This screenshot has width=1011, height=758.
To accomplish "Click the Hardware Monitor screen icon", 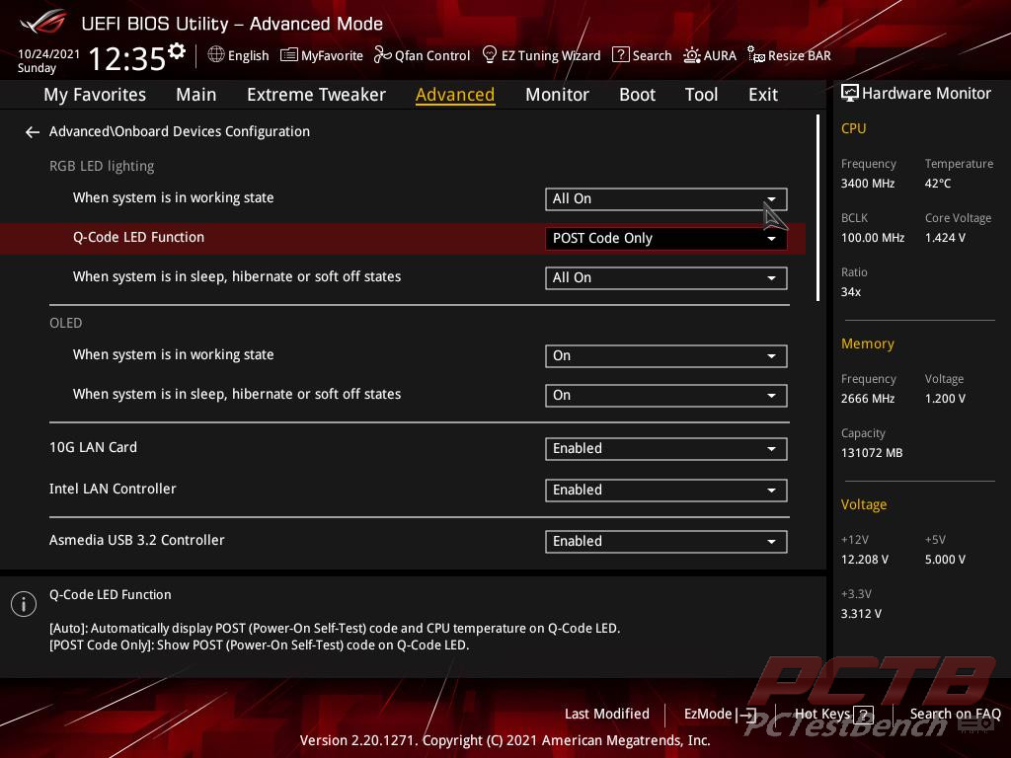I will [x=850, y=94].
